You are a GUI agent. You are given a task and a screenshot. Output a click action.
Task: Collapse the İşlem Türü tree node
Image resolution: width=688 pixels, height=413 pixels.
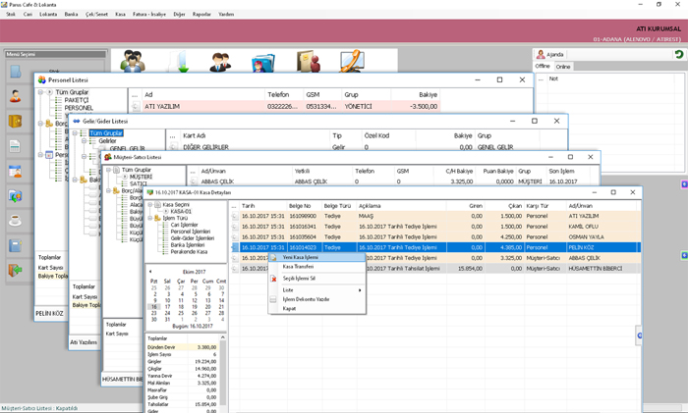pyautogui.click(x=150, y=218)
